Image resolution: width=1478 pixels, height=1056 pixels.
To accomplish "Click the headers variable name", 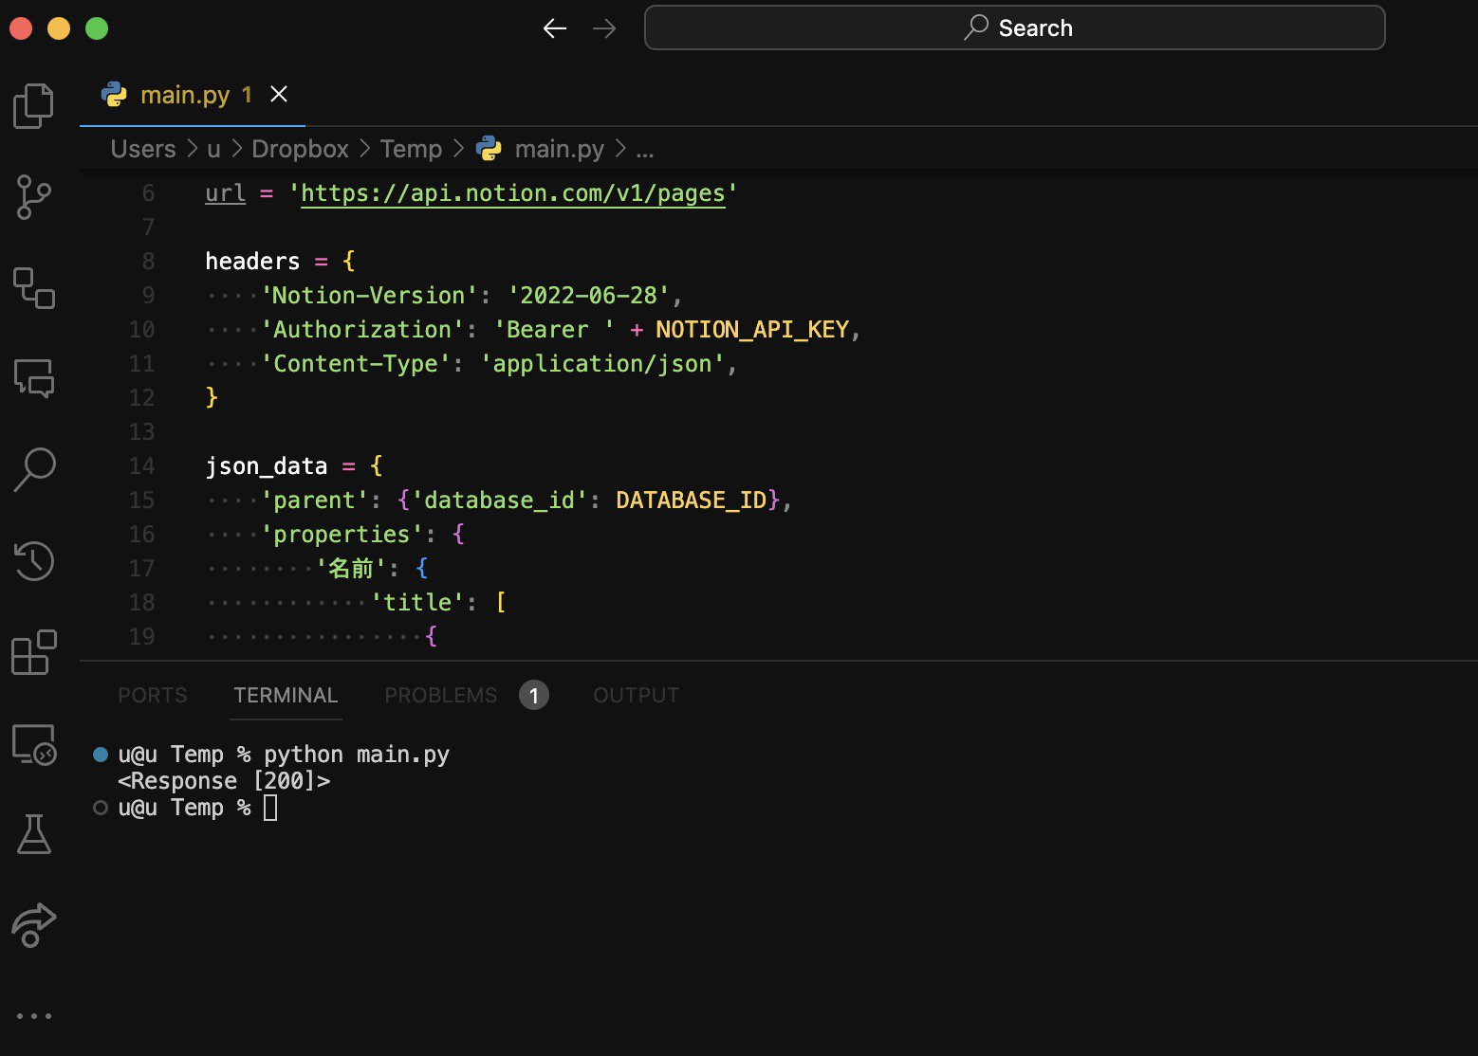I will pos(252,261).
